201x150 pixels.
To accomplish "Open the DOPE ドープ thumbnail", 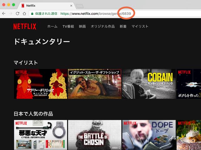I will (x=149, y=135).
